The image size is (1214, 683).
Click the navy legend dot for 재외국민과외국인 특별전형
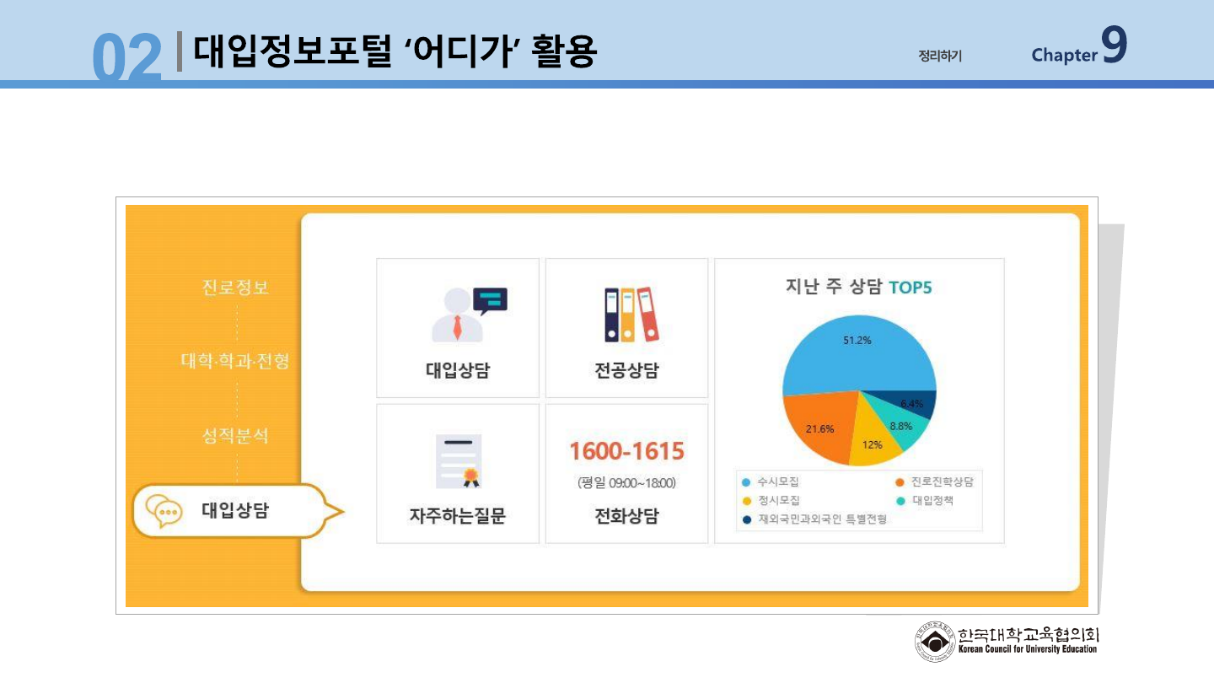pos(746,519)
